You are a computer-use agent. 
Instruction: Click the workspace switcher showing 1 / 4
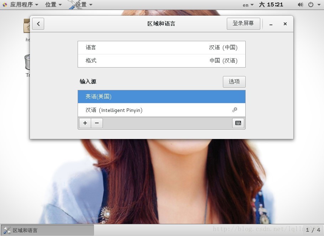click(x=313, y=230)
